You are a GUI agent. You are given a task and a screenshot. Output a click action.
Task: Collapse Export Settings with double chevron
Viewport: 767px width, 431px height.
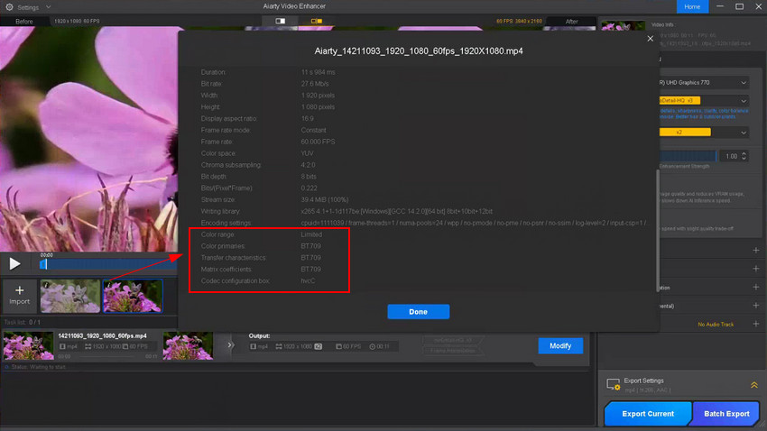(753, 385)
